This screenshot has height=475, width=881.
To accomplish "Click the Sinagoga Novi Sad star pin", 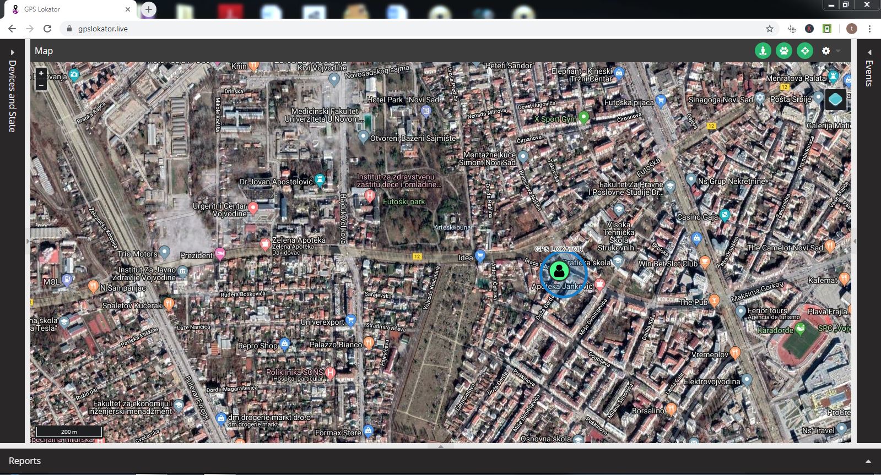I will (x=760, y=99).
